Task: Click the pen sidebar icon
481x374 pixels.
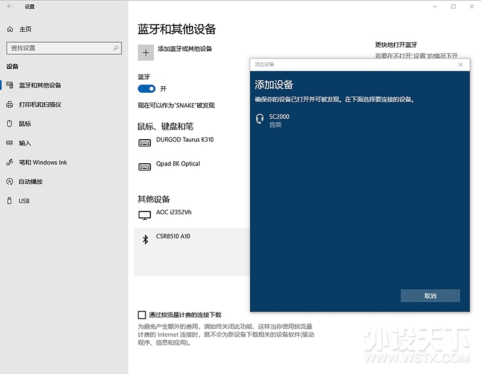Action: [10, 162]
